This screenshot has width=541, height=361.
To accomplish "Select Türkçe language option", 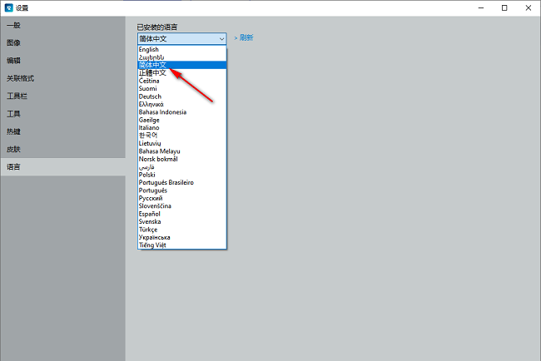I will [181, 230].
